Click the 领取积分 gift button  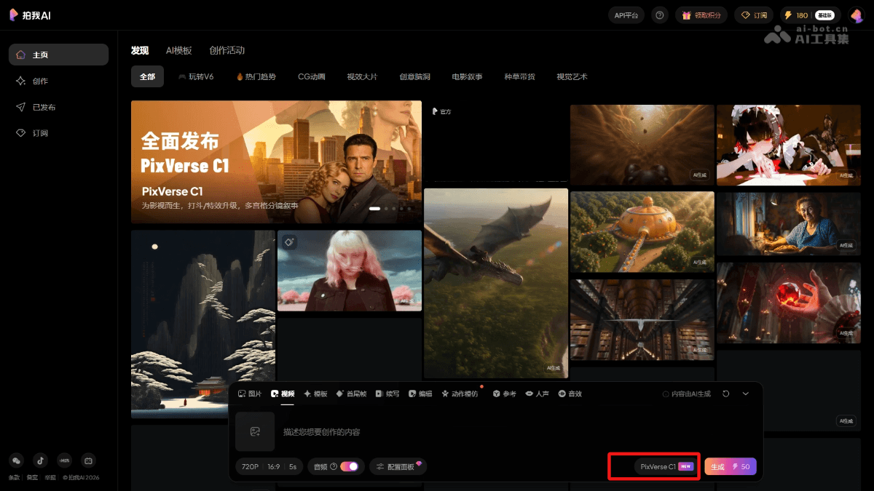[701, 15]
